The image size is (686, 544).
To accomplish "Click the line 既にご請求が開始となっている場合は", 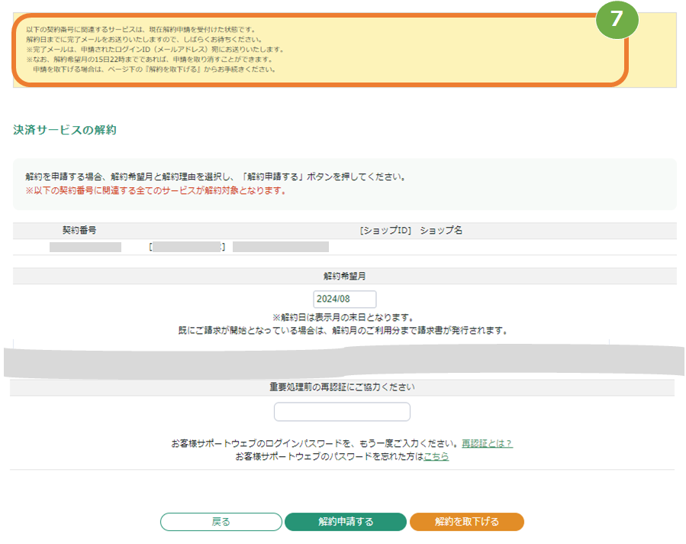I will tap(343, 330).
